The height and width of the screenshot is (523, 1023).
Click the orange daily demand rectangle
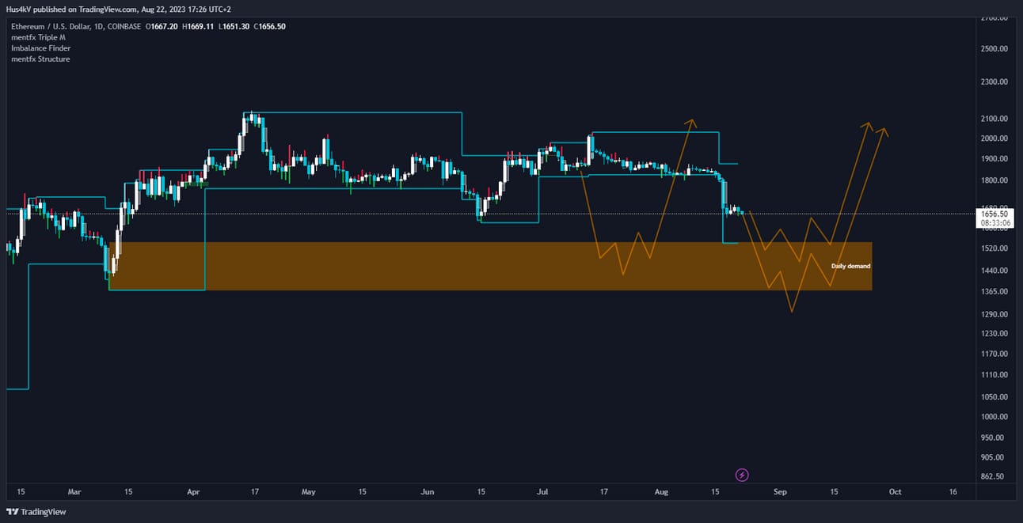pos(491,266)
